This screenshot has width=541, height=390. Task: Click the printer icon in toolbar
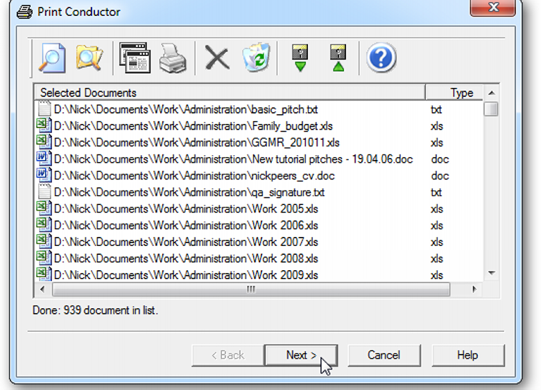pos(172,58)
